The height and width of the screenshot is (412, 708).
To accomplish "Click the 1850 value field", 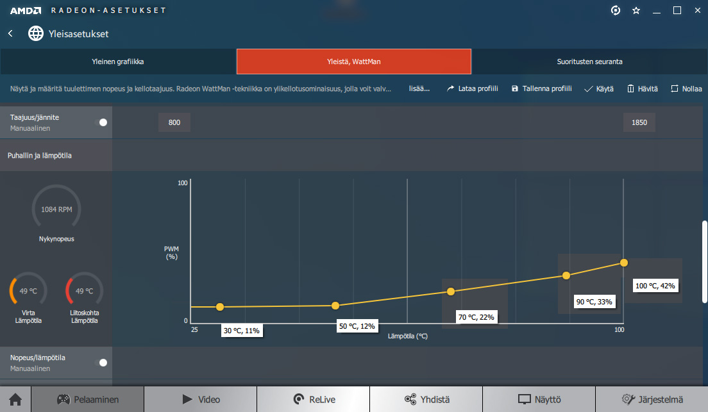I will [639, 122].
